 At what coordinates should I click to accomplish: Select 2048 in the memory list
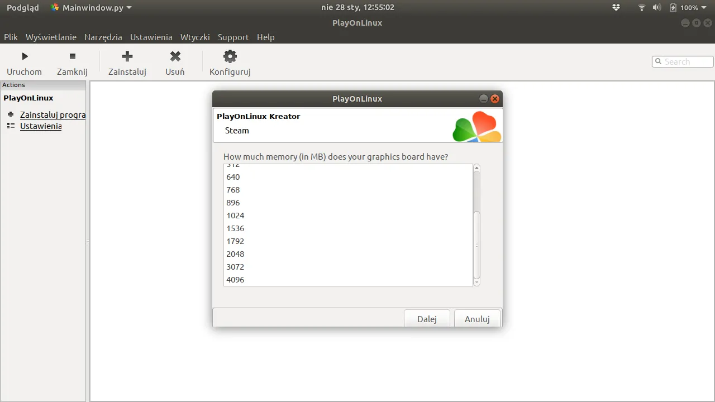(x=348, y=254)
